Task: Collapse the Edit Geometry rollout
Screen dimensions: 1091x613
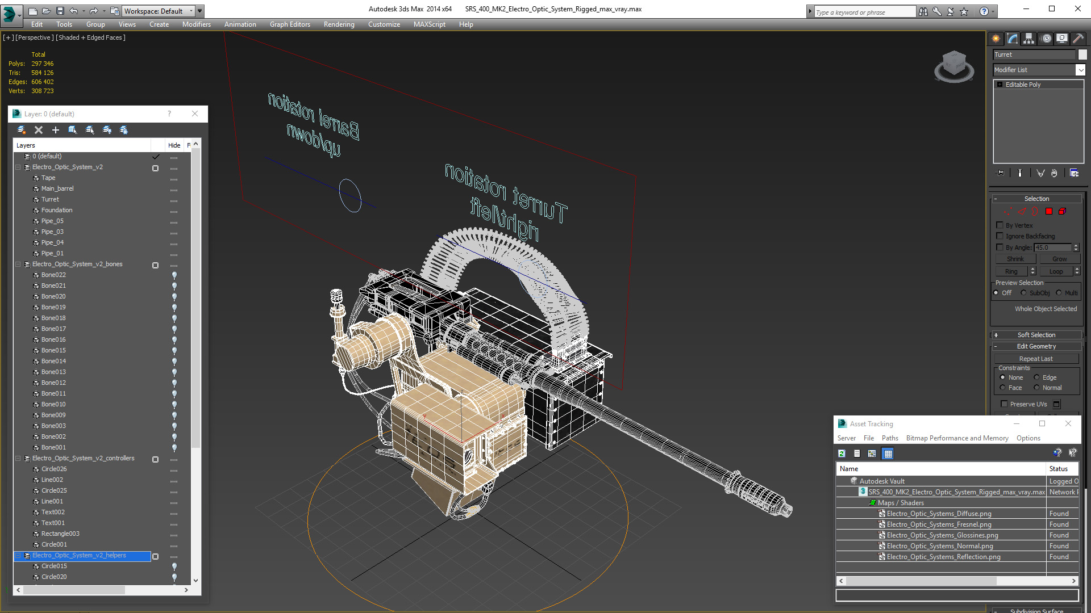Action: pyautogui.click(x=1036, y=346)
